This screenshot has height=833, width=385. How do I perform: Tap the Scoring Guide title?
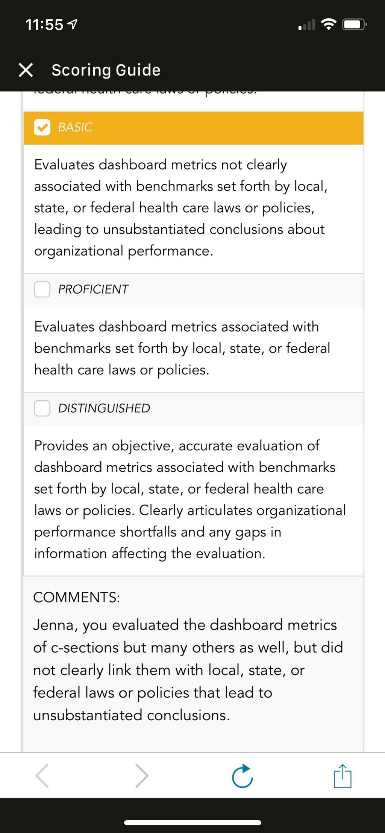[x=106, y=70]
